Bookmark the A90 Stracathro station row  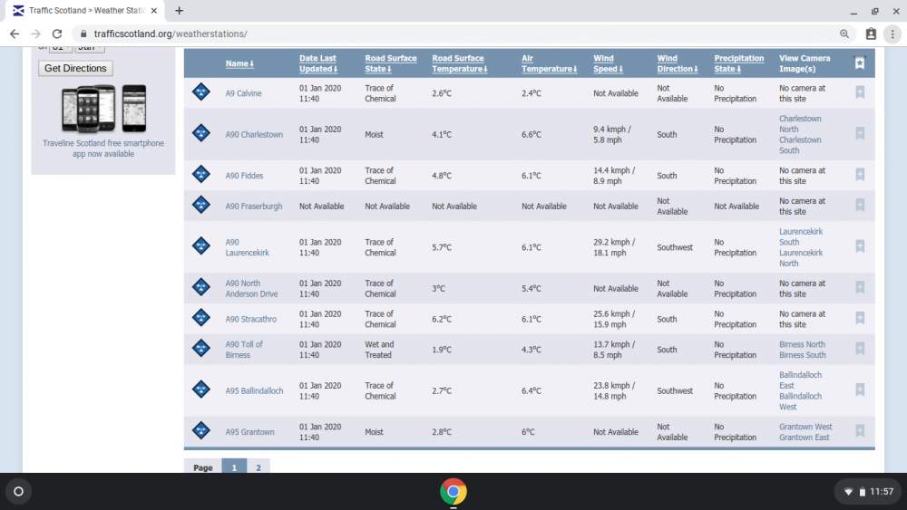tap(860, 317)
